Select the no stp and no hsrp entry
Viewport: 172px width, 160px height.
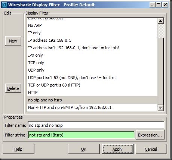pyautogui.click(x=92, y=100)
